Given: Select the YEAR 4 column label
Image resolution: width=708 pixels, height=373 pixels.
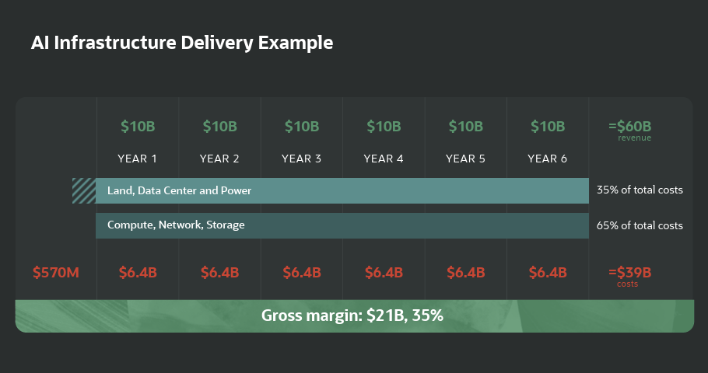Looking at the screenshot, I should click(384, 159).
